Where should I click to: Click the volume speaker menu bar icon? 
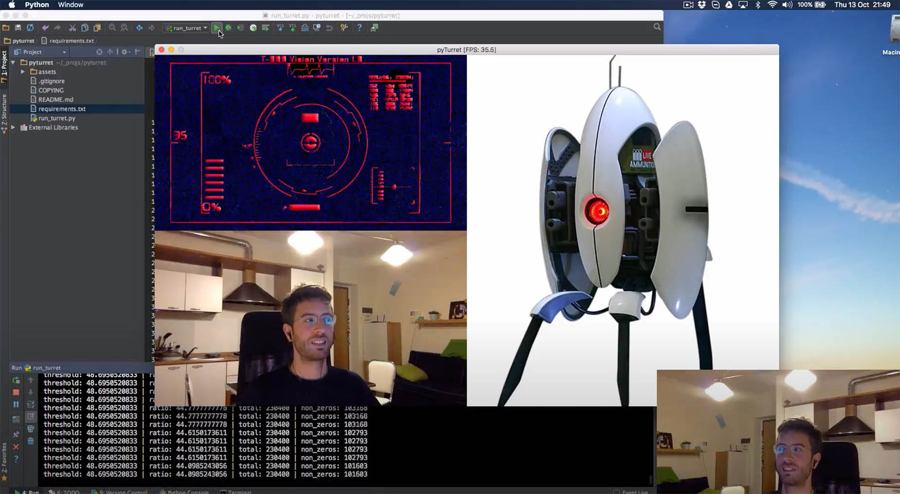pyautogui.click(x=787, y=5)
